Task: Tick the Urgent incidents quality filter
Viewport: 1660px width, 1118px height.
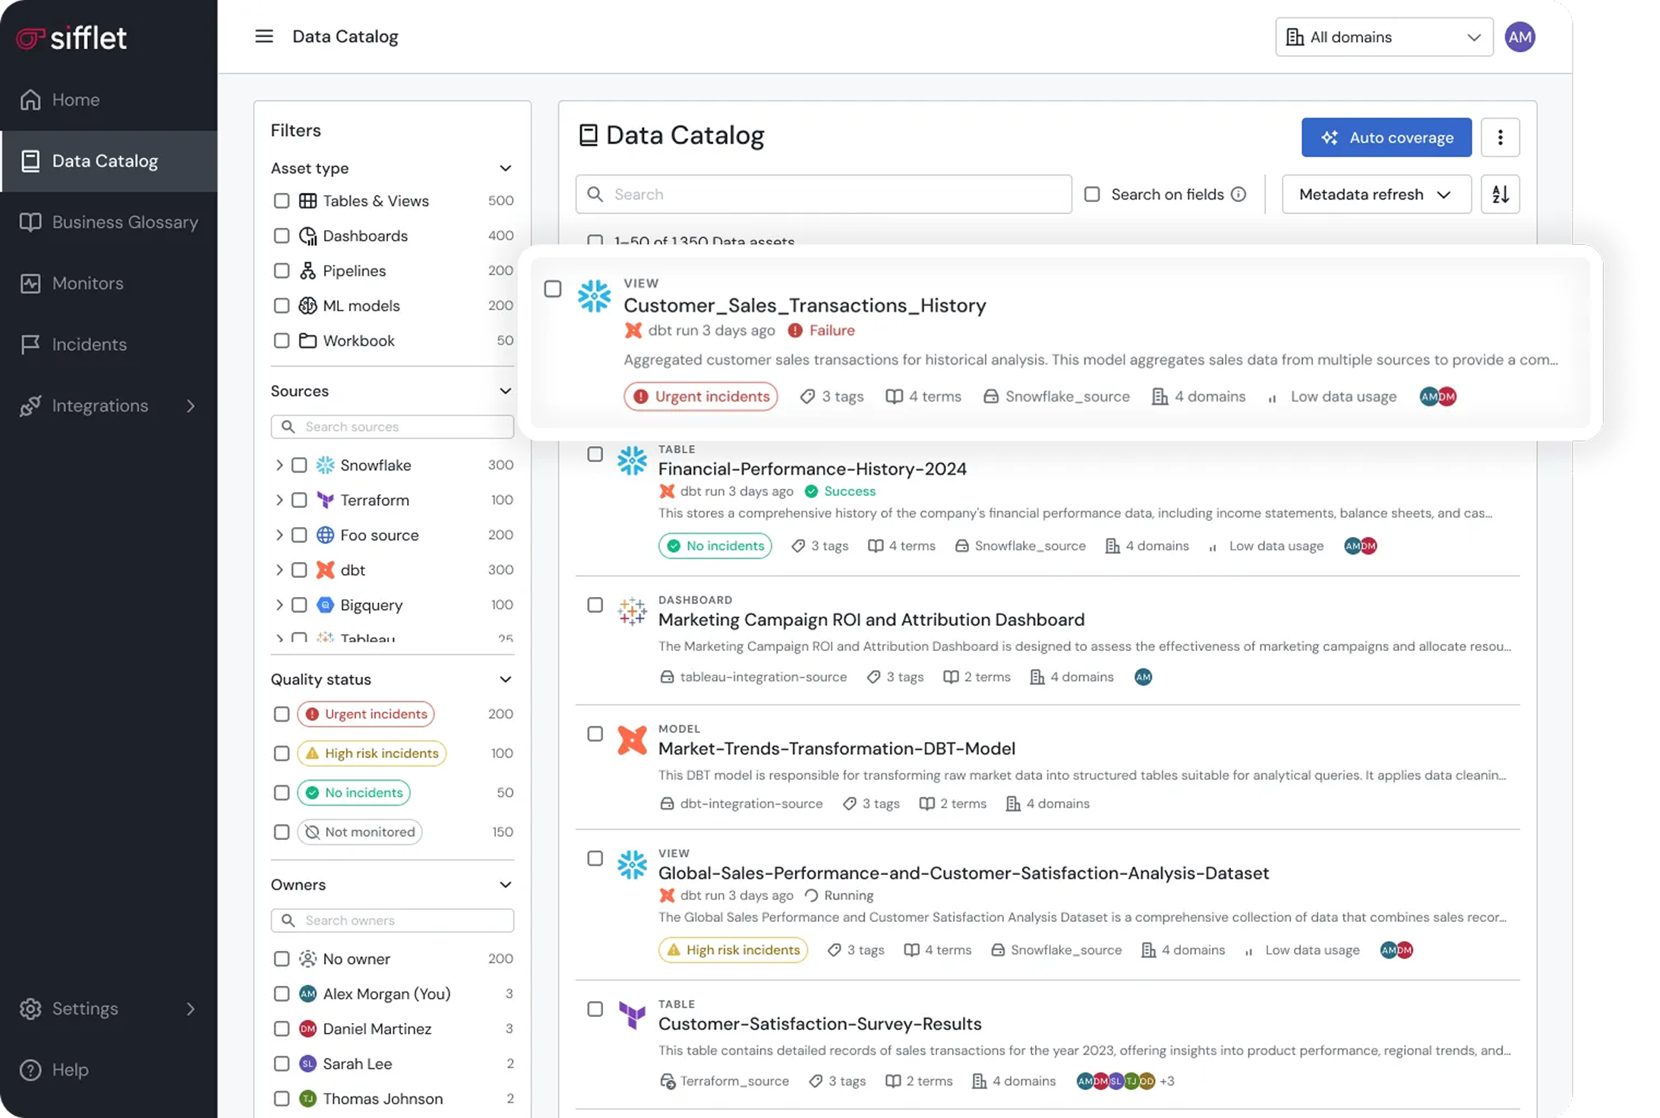Action: point(282,714)
